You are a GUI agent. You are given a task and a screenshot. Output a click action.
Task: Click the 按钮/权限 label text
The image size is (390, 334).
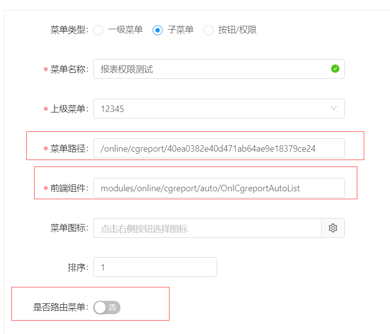point(237,30)
